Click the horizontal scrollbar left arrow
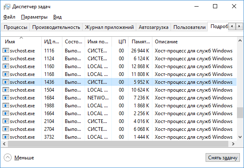The width and height of the screenshot is (244, 168). point(4,144)
